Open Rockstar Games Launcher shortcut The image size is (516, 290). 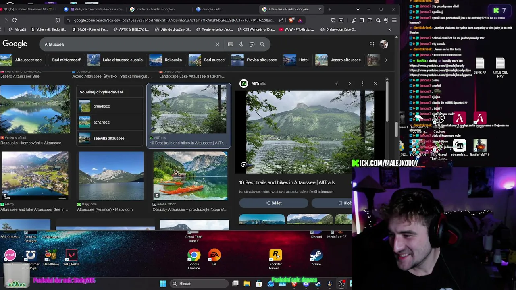[275, 259]
